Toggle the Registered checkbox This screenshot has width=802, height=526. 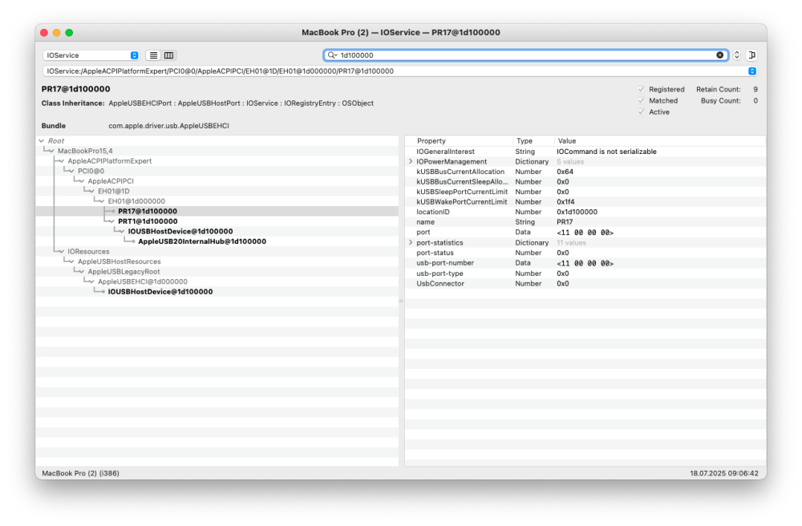[641, 90]
